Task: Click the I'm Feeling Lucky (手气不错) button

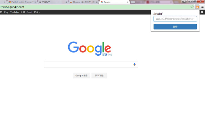Action: pyautogui.click(x=99, y=76)
